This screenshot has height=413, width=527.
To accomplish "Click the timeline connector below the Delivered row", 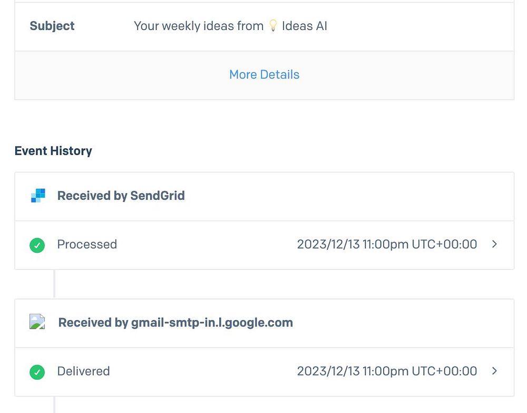I will (54, 405).
